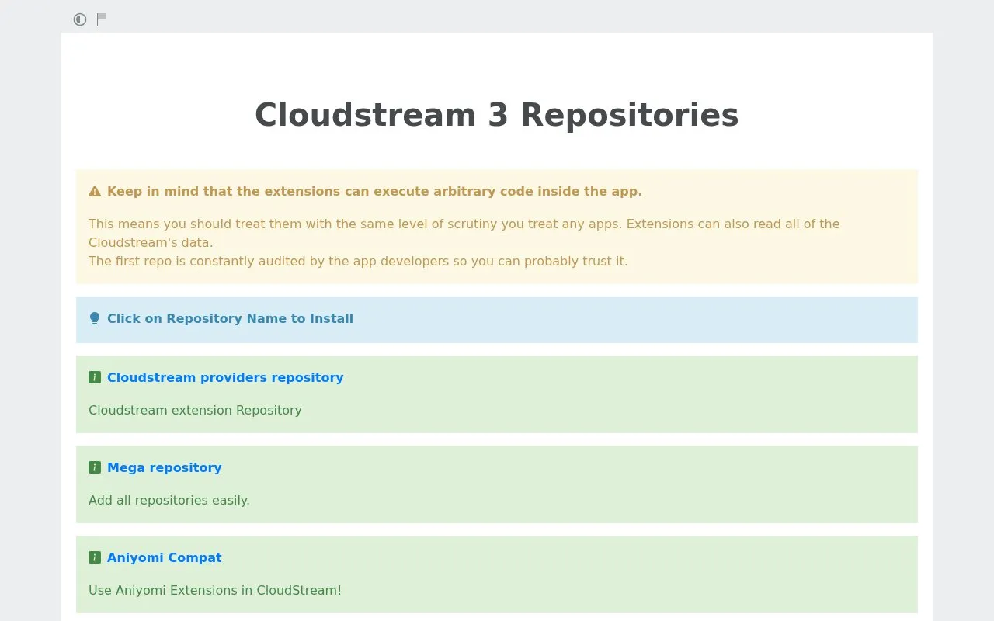This screenshot has height=621, width=994.
Task: Click 'Cloudstream extension Repository' description
Action: pos(195,410)
